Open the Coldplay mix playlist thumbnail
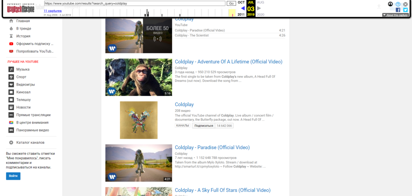This screenshot has height=196, width=412. [139, 35]
